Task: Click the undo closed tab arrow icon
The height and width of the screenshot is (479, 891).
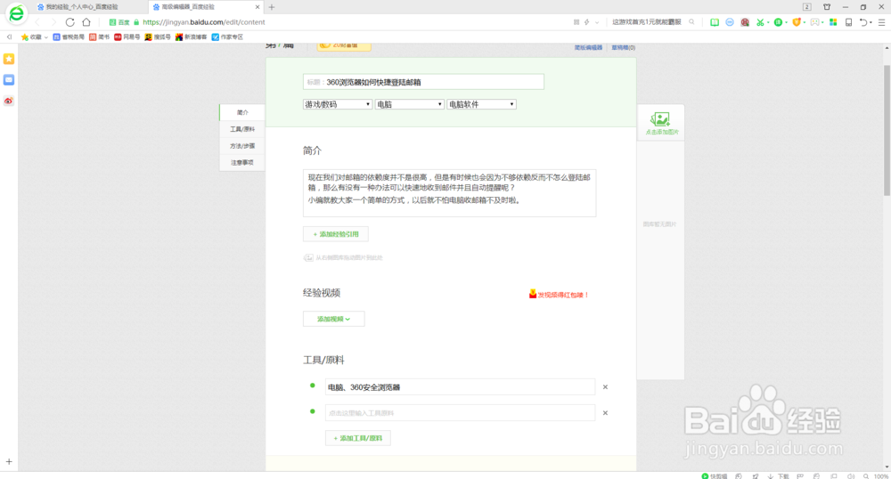Action: 863,22
